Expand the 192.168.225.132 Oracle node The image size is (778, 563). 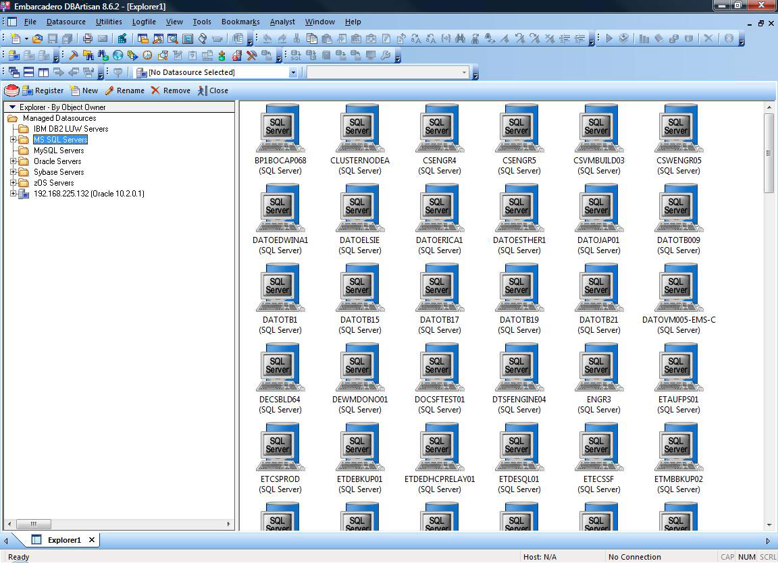14,194
